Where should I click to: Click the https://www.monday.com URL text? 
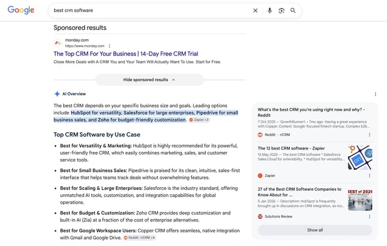(x=85, y=46)
